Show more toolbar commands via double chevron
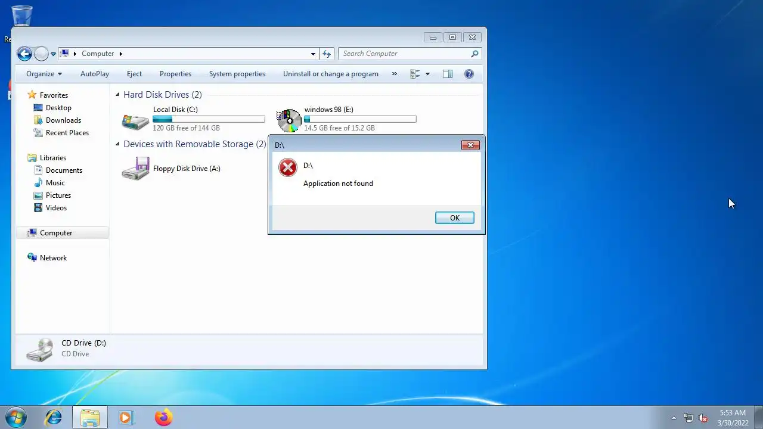This screenshot has width=763, height=429. (394, 74)
